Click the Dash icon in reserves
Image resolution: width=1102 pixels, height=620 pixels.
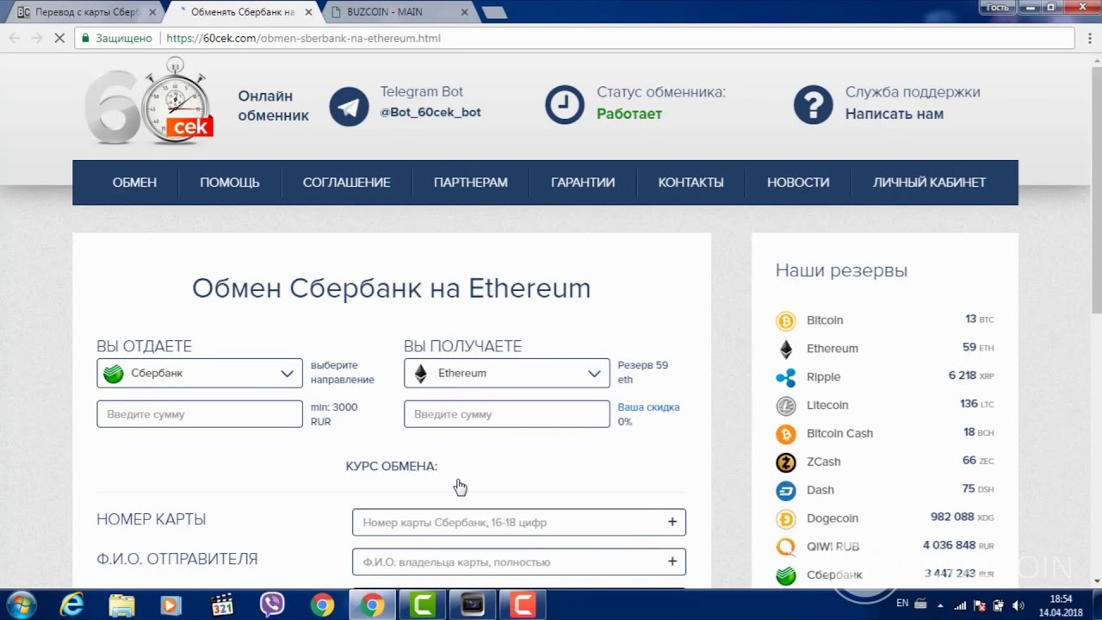[x=786, y=491]
